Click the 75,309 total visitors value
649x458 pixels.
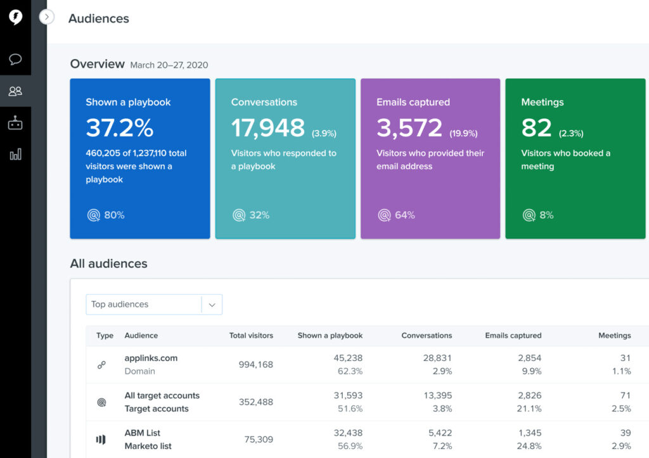point(259,440)
